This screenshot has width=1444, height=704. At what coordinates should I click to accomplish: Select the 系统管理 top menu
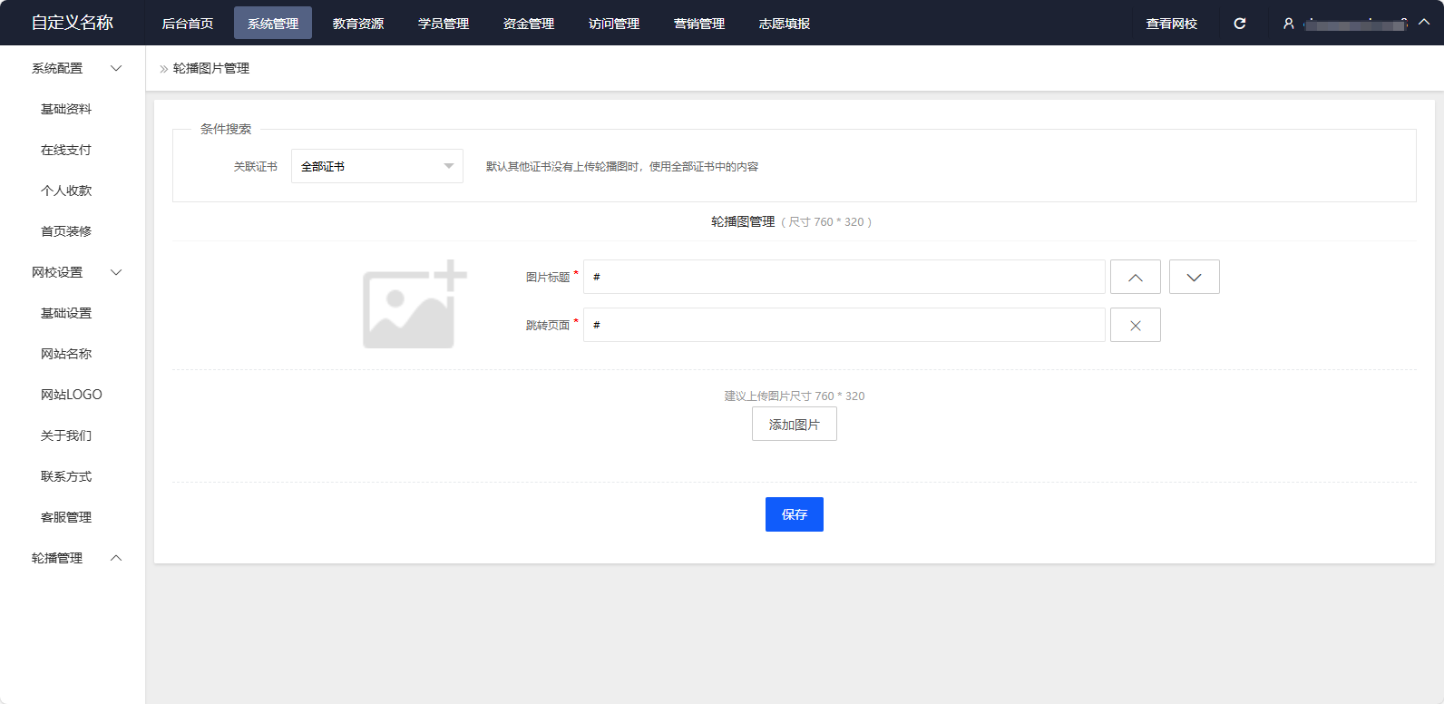click(273, 24)
